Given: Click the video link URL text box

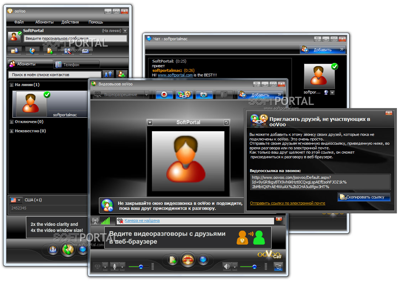Looking at the screenshot, I should (x=320, y=182).
